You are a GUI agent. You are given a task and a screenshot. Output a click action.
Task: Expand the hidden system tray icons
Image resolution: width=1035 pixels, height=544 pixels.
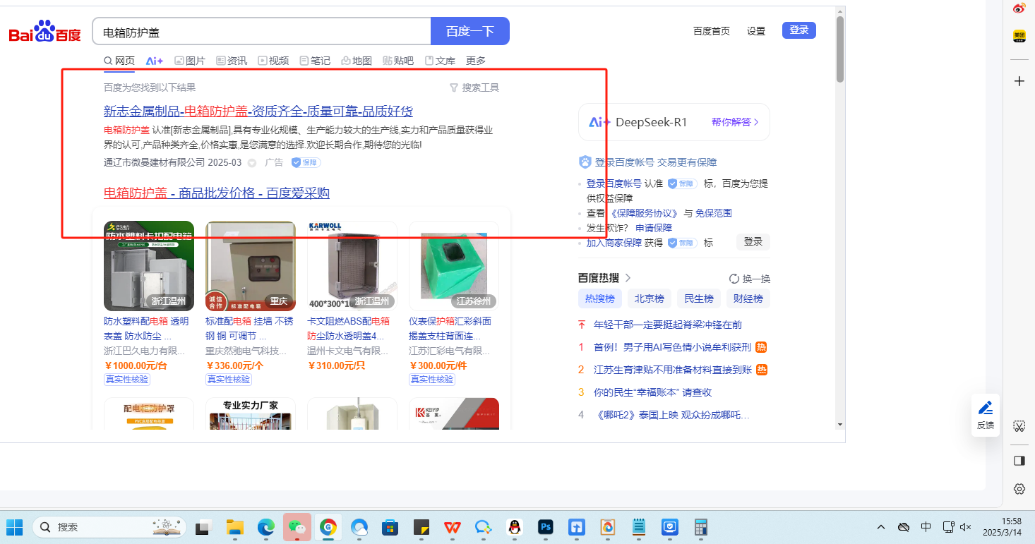tap(881, 527)
